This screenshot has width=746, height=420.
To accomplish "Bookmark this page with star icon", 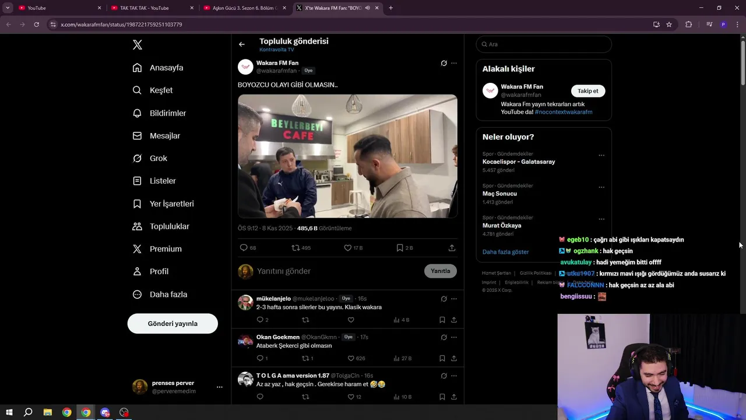I will [x=669, y=24].
